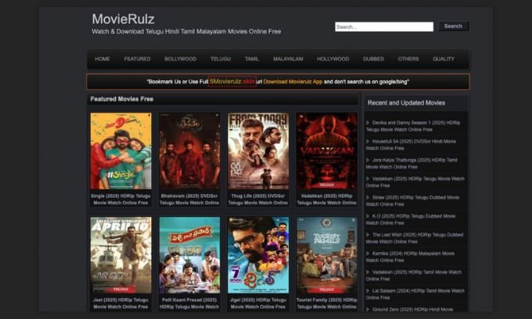Focus the Search text input field

[383, 27]
